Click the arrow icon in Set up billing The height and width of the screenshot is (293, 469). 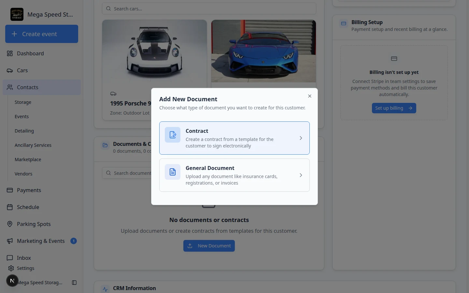[410, 108]
